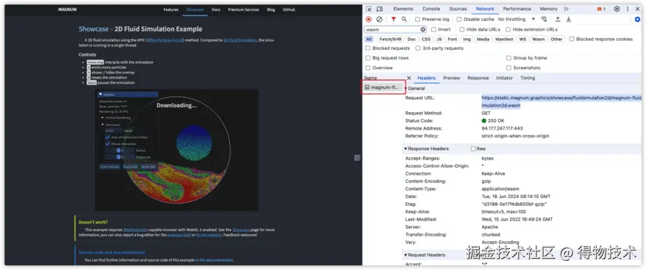Switch to the Console tab
The height and width of the screenshot is (270, 646).
pyautogui.click(x=431, y=9)
